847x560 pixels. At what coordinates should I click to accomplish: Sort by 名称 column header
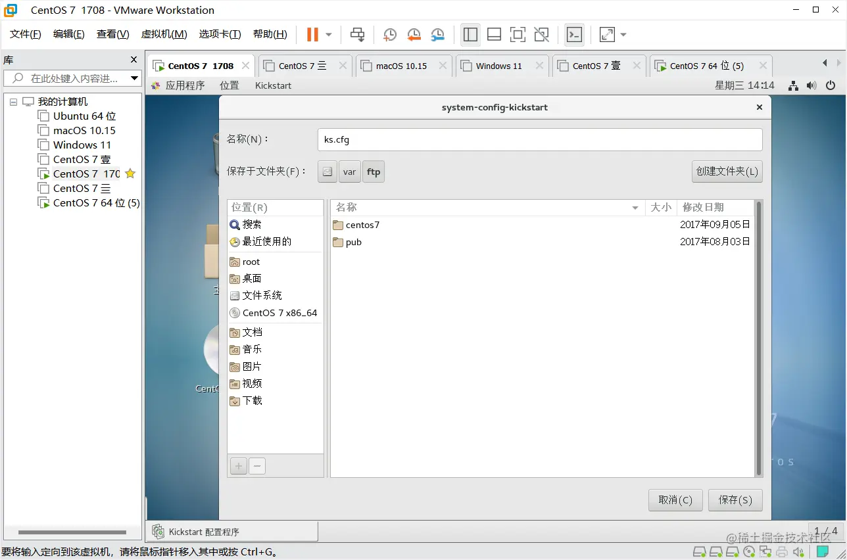(x=487, y=208)
